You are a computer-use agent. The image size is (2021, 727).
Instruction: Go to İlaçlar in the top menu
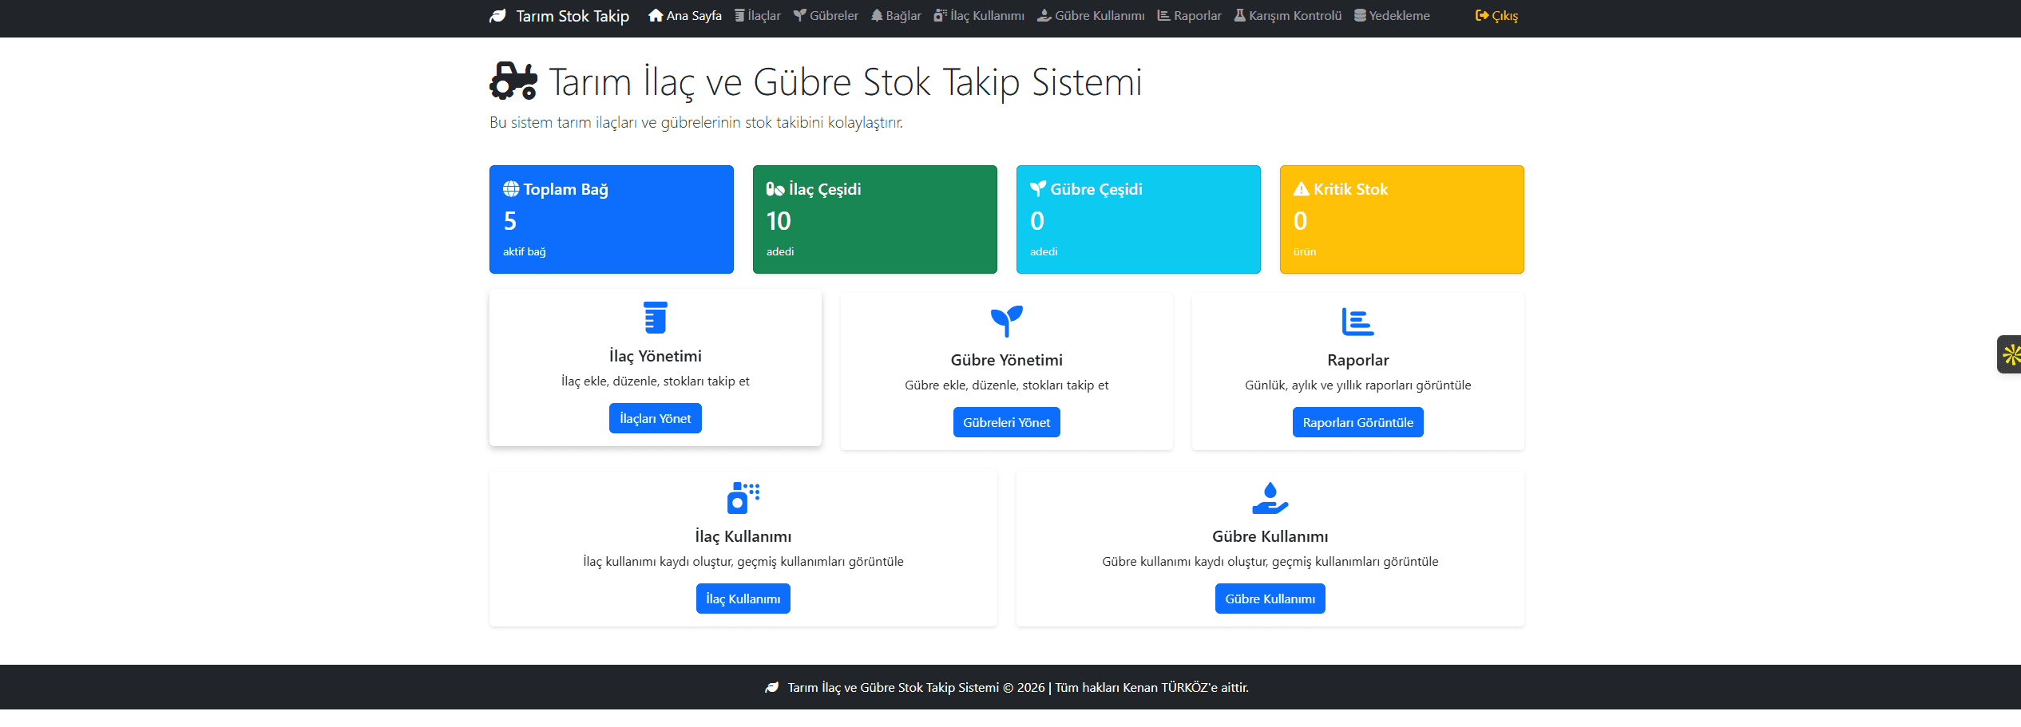pyautogui.click(x=757, y=16)
